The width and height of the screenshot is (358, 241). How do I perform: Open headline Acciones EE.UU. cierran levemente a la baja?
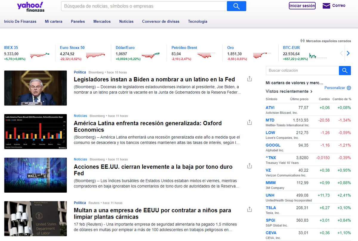[153, 170]
